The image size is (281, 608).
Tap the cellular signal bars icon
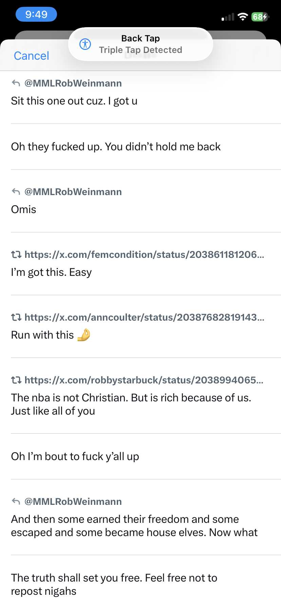[228, 17]
